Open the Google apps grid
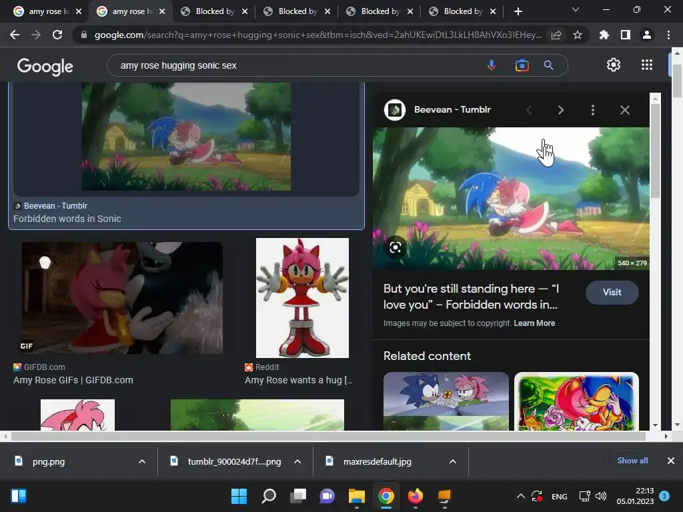 [x=647, y=65]
